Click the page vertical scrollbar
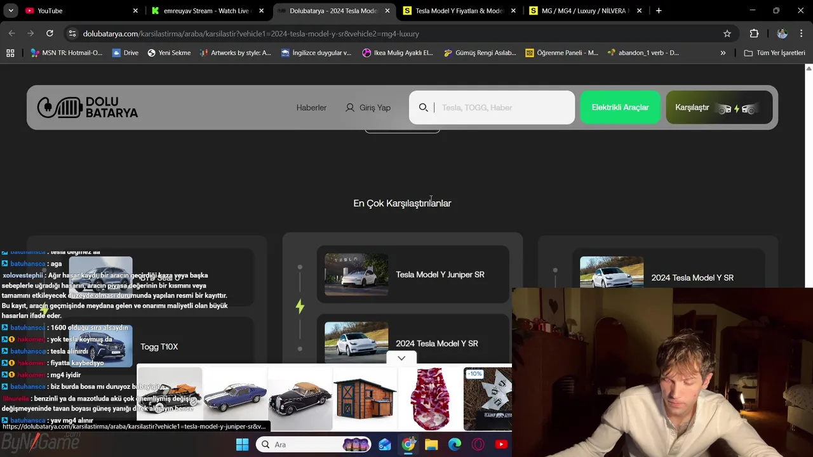This screenshot has width=813, height=457. (809, 178)
